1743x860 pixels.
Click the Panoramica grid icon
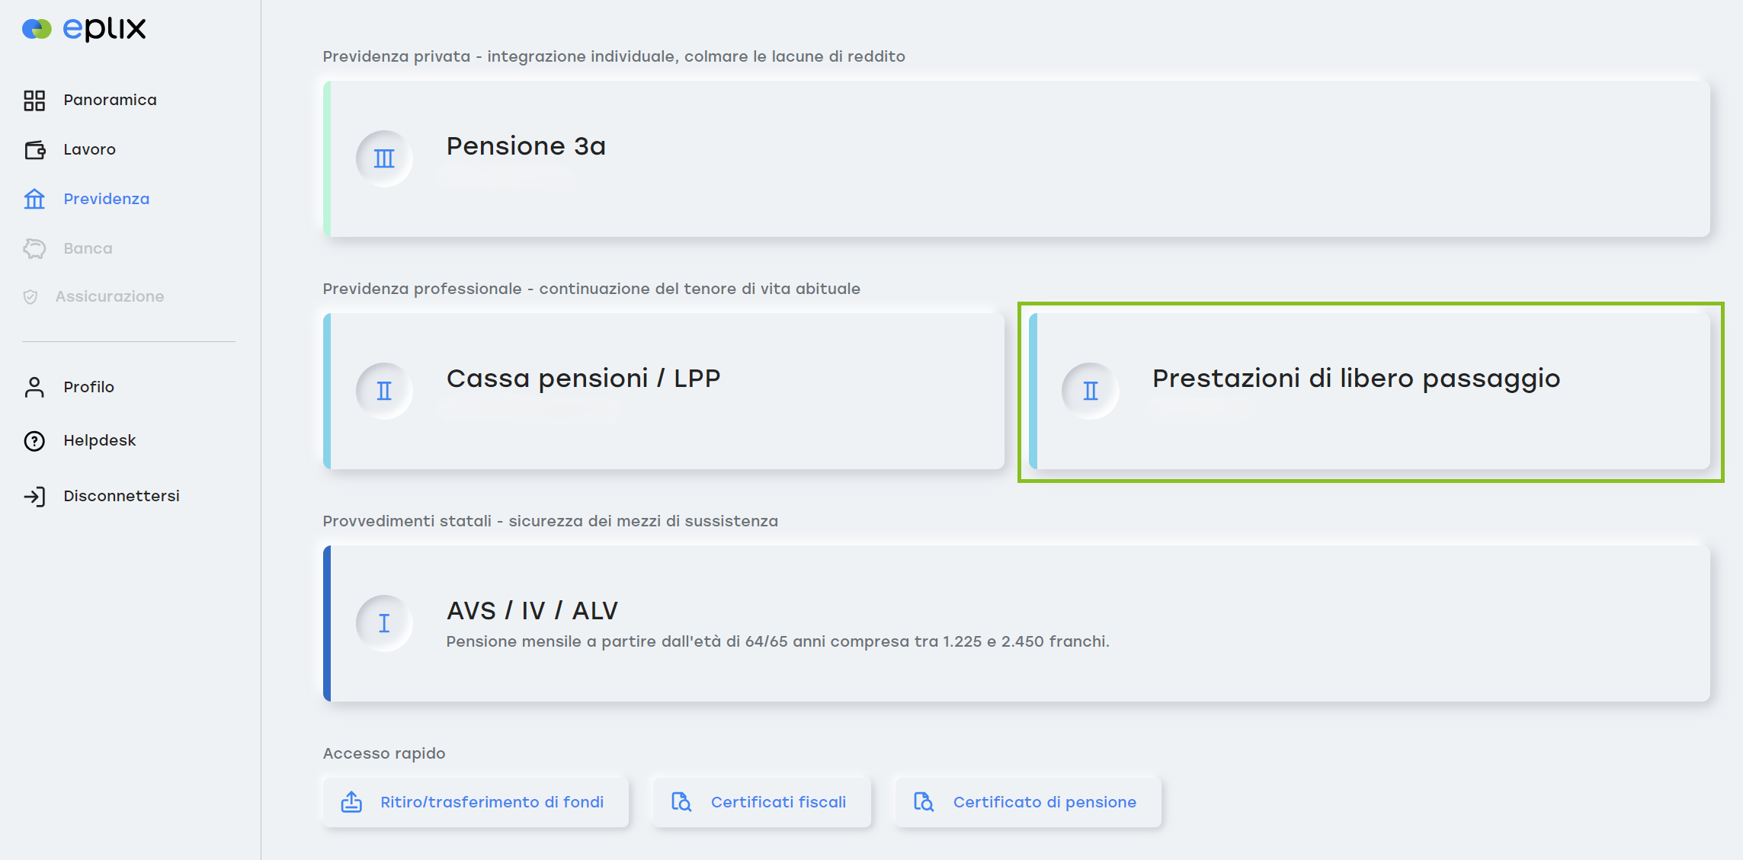pyautogui.click(x=34, y=101)
